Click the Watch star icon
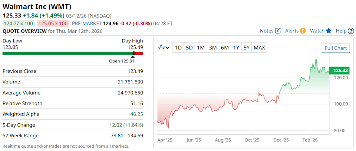 (329, 31)
